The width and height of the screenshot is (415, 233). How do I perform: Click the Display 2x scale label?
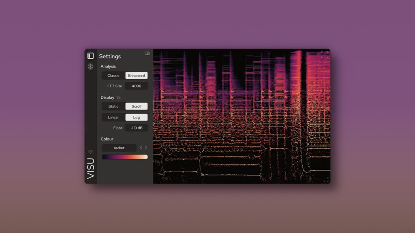(119, 97)
